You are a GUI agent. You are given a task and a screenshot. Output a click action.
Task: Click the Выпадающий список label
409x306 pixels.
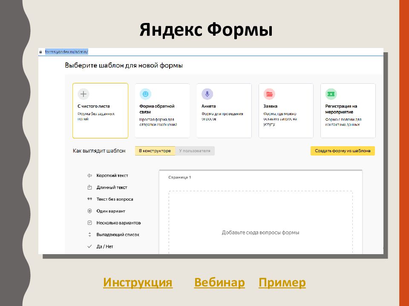click(118, 235)
